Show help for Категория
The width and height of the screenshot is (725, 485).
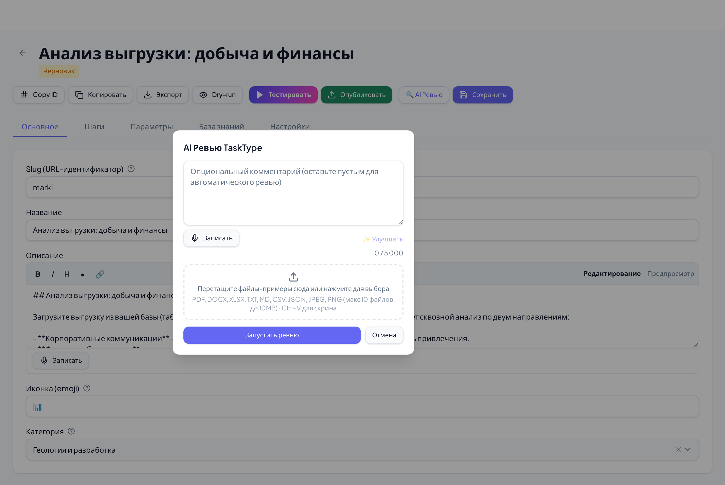click(x=71, y=431)
